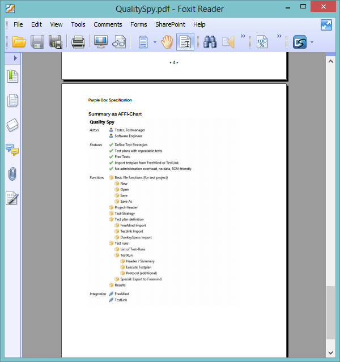Expand the second toolbar overflow chevron
The height and width of the screenshot is (362, 340).
tap(279, 36)
